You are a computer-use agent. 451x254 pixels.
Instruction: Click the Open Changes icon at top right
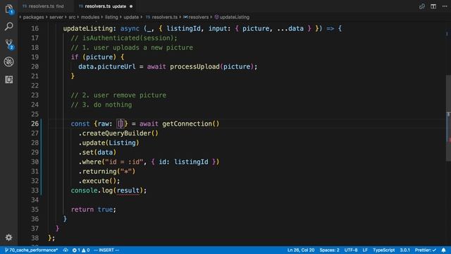pyautogui.click(x=421, y=6)
